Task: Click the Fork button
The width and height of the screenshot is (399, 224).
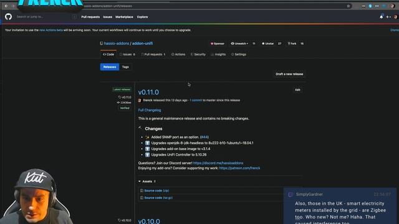Action: pyautogui.click(x=292, y=44)
